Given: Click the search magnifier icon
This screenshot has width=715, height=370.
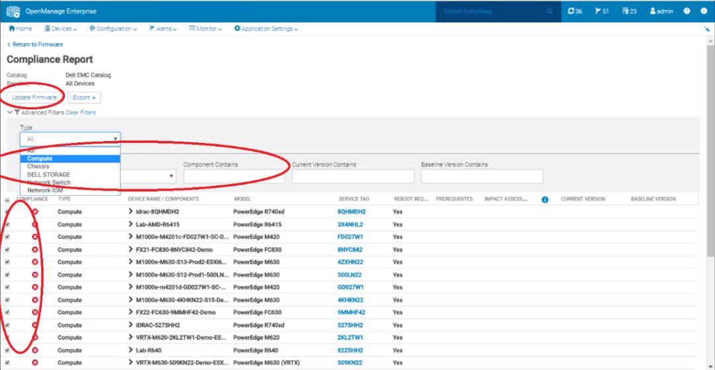Looking at the screenshot, I should point(549,11).
